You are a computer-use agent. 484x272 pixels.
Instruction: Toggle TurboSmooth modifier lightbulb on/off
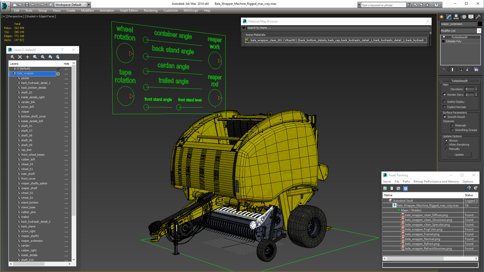(444, 37)
